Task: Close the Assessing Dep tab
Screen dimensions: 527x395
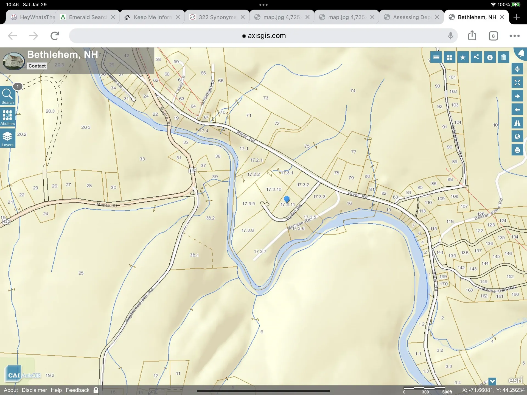Action: click(437, 17)
